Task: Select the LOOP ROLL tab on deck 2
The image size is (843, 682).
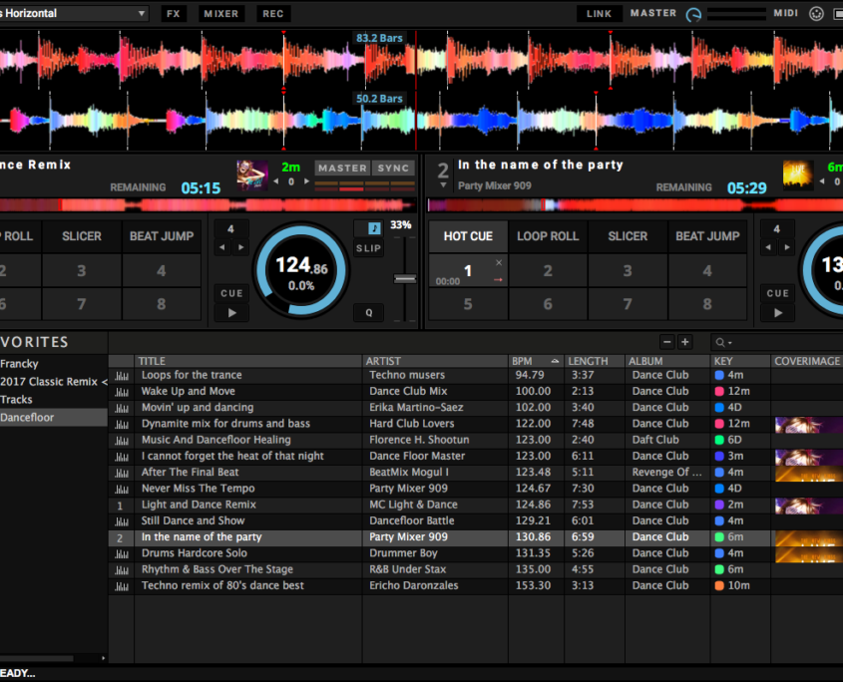Action: pos(548,236)
